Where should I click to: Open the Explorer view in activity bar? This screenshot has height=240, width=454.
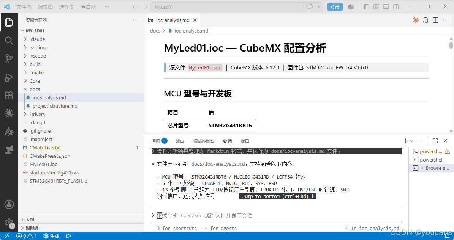(x=9, y=22)
